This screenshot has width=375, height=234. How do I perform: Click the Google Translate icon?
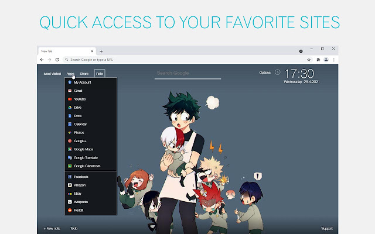pyautogui.click(x=70, y=157)
